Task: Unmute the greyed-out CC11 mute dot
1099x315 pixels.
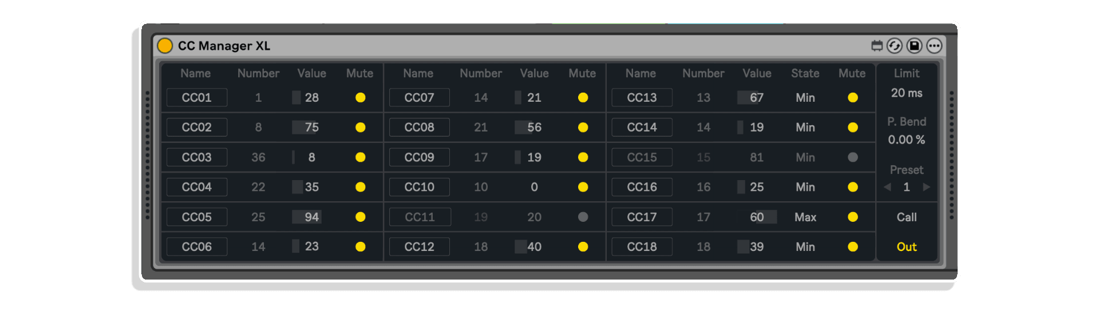Action: (583, 217)
